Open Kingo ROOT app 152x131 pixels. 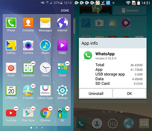[86, 23]
